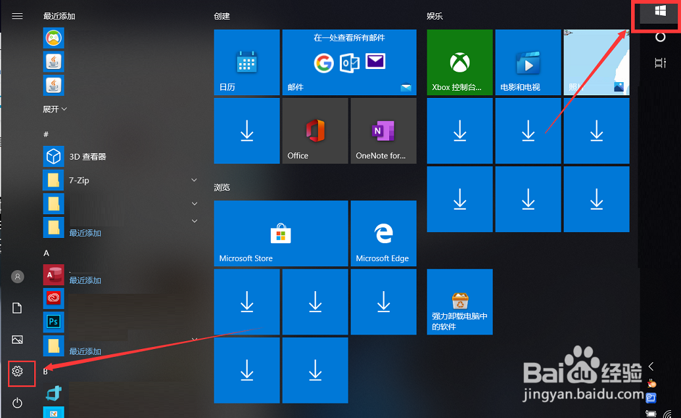Screen dimensions: 681x418
Task: Open the 日历 calendar tile
Action: pyautogui.click(x=247, y=62)
